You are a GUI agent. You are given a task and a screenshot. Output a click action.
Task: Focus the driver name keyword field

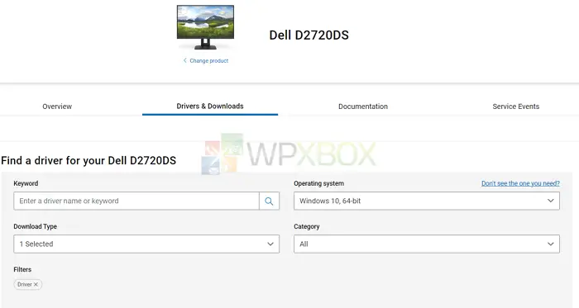136,201
